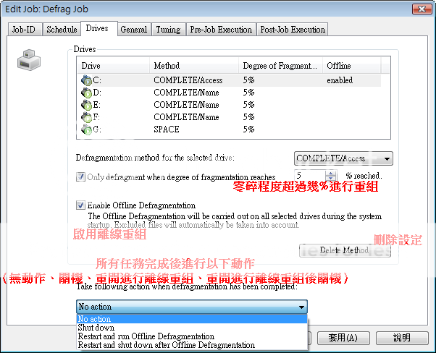Select 'COMPLETE/Access' method cell of C:
This screenshot has height=353, width=436.
188,80
